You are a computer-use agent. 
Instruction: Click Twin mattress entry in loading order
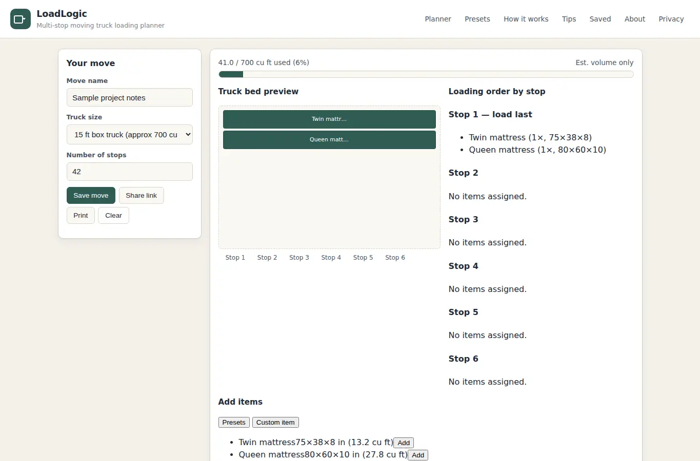(530, 137)
